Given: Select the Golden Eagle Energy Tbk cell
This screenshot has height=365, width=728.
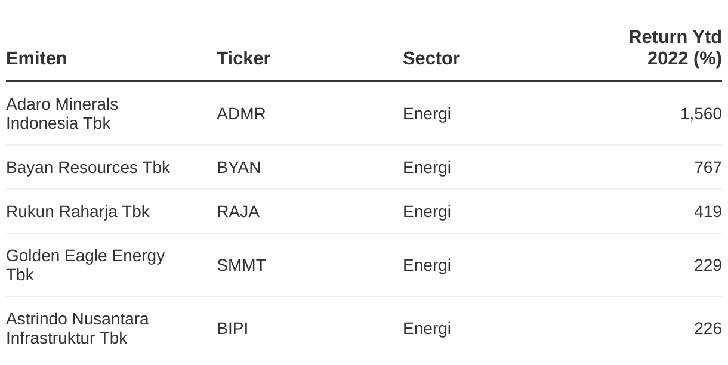Looking at the screenshot, I should click(x=85, y=265).
